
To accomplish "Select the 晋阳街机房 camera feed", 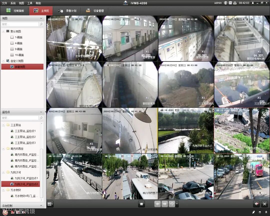I will point(186,38).
